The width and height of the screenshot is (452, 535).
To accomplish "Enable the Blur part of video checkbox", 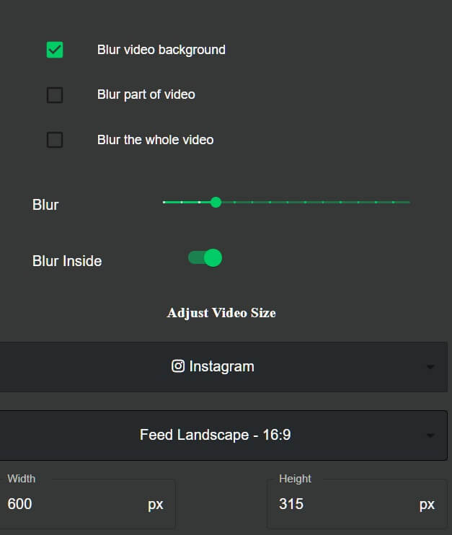I will (x=55, y=95).
